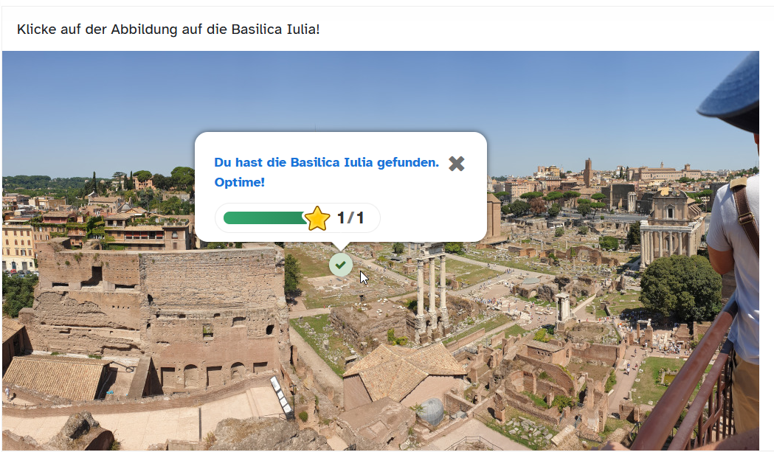774x452 pixels.
Task: Click the green checkmark marker on image
Action: [340, 265]
